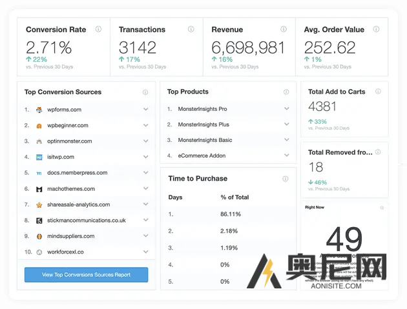This screenshot has height=309, width=407.
Task: Click the 46% decrease in removed from cart
Action: [317, 183]
